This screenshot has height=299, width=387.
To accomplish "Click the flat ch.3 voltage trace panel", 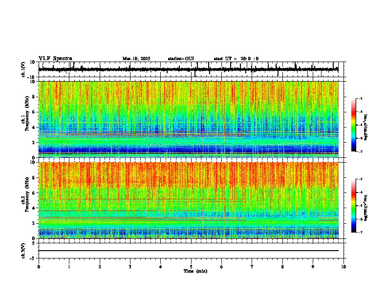I will (192, 251).
